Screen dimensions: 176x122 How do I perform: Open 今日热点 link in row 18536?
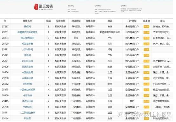28,95
